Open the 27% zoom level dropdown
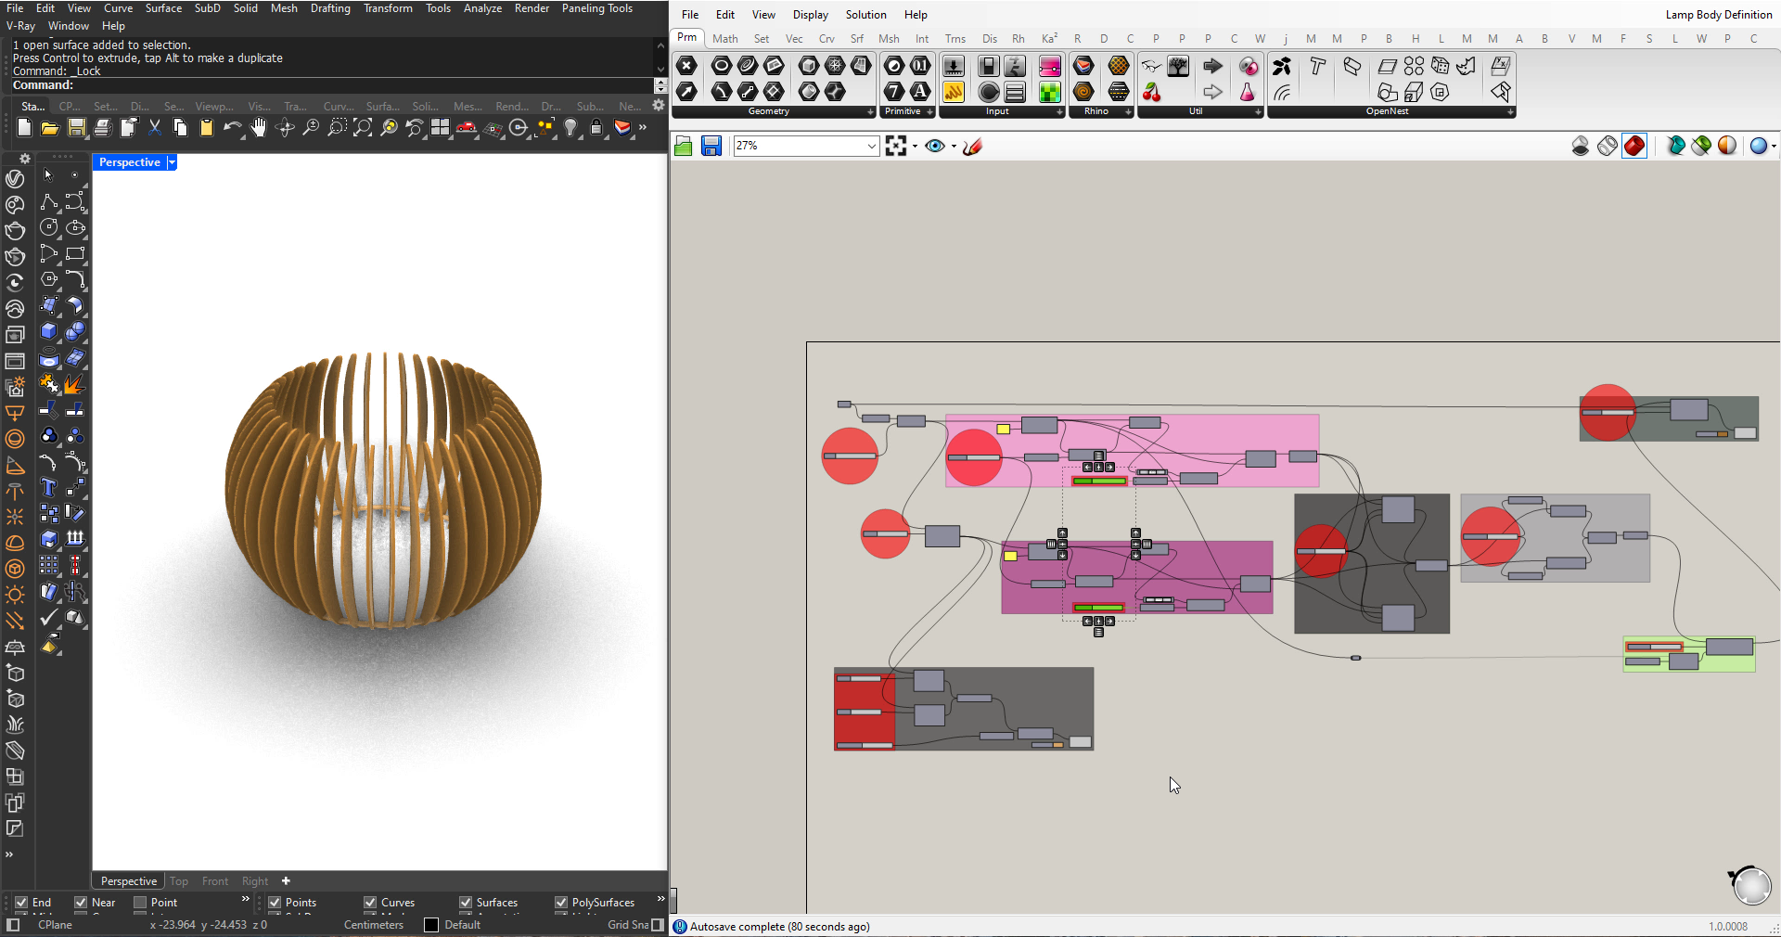 pyautogui.click(x=872, y=146)
